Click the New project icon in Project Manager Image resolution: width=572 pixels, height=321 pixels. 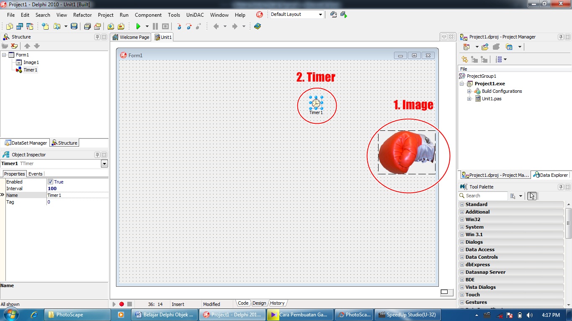click(466, 47)
